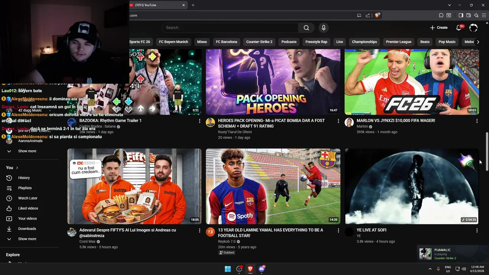The height and width of the screenshot is (275, 489).
Task: Open Rusty'Tiarul De Olteni channel link
Action: [235, 132]
